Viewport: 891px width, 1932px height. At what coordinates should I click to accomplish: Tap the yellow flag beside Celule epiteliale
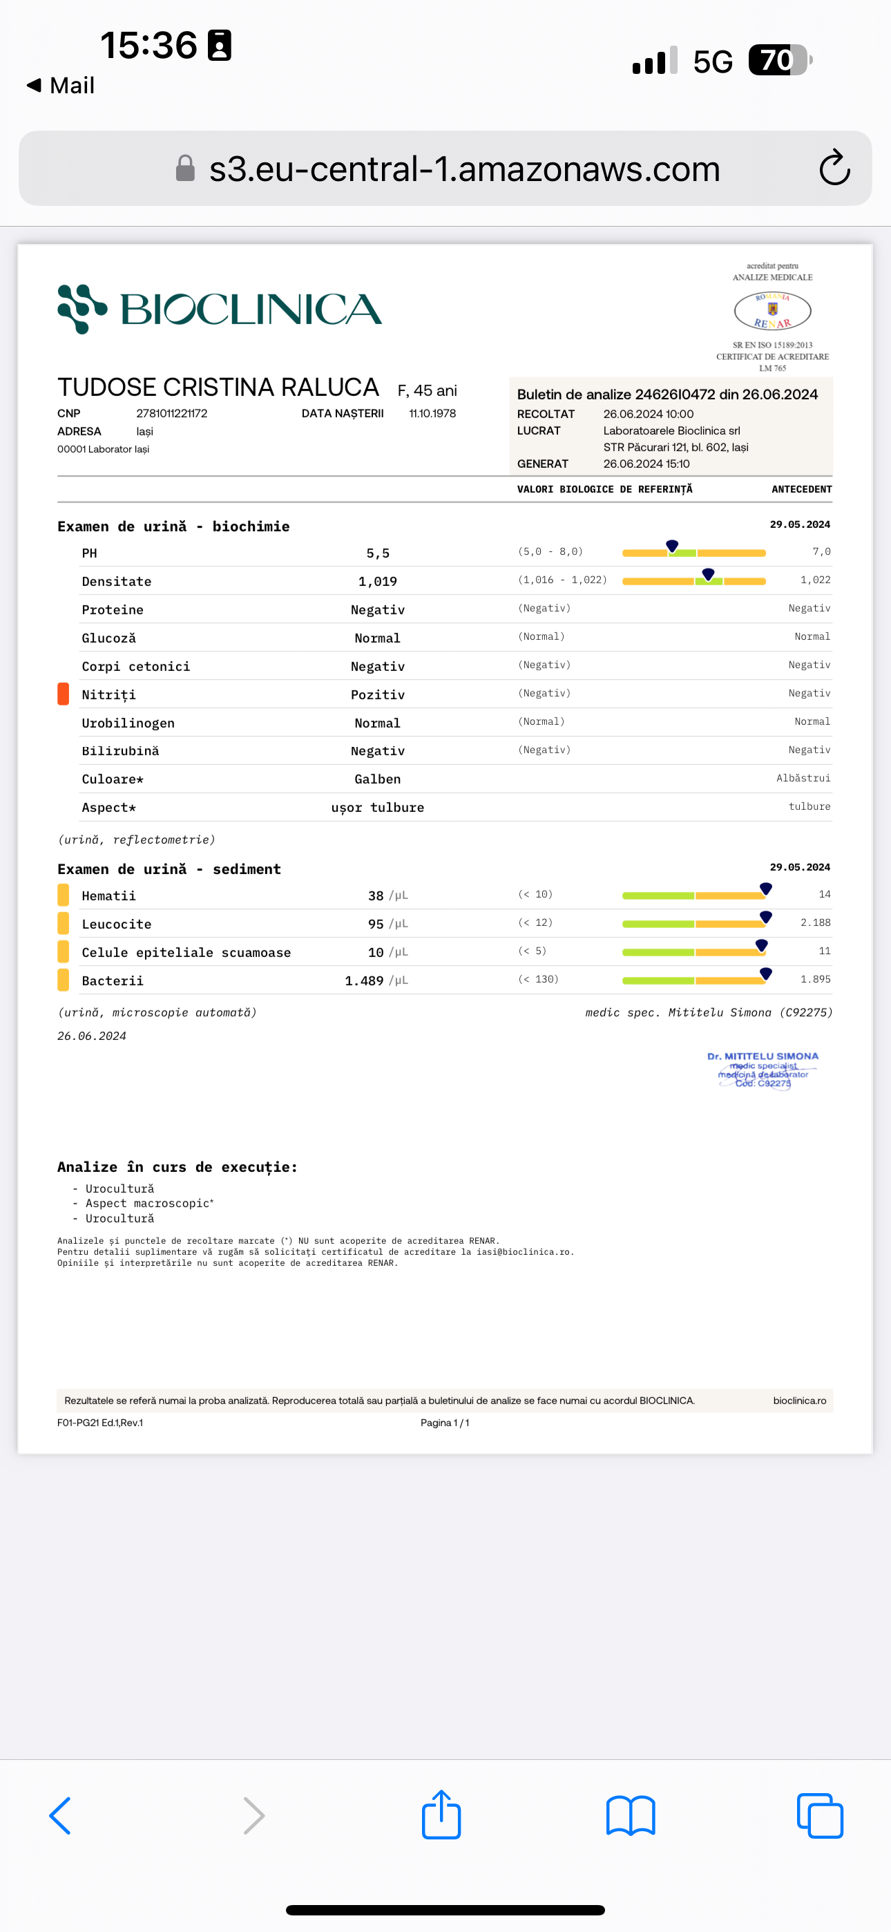(63, 951)
